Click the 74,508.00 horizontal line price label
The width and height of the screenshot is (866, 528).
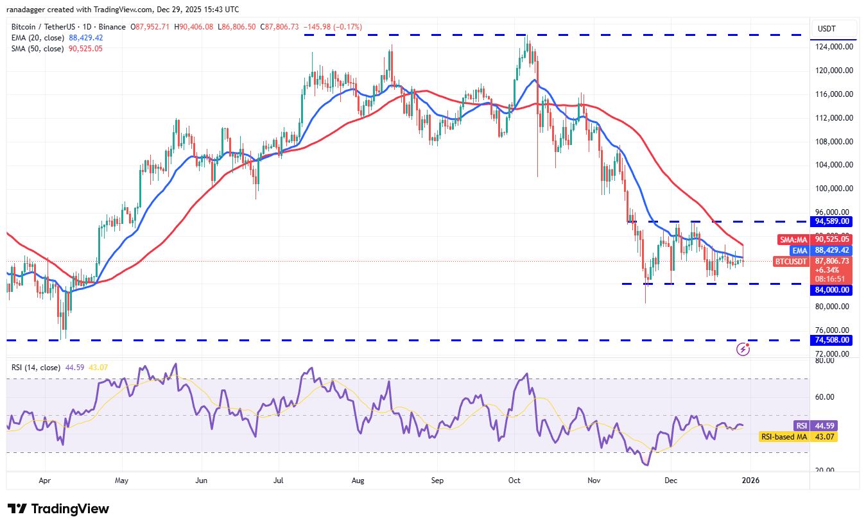tap(833, 340)
